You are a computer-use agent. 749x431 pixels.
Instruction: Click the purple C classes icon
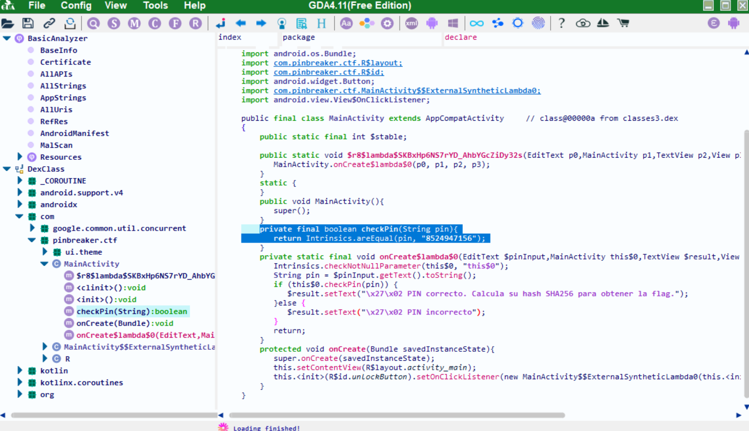click(x=154, y=23)
